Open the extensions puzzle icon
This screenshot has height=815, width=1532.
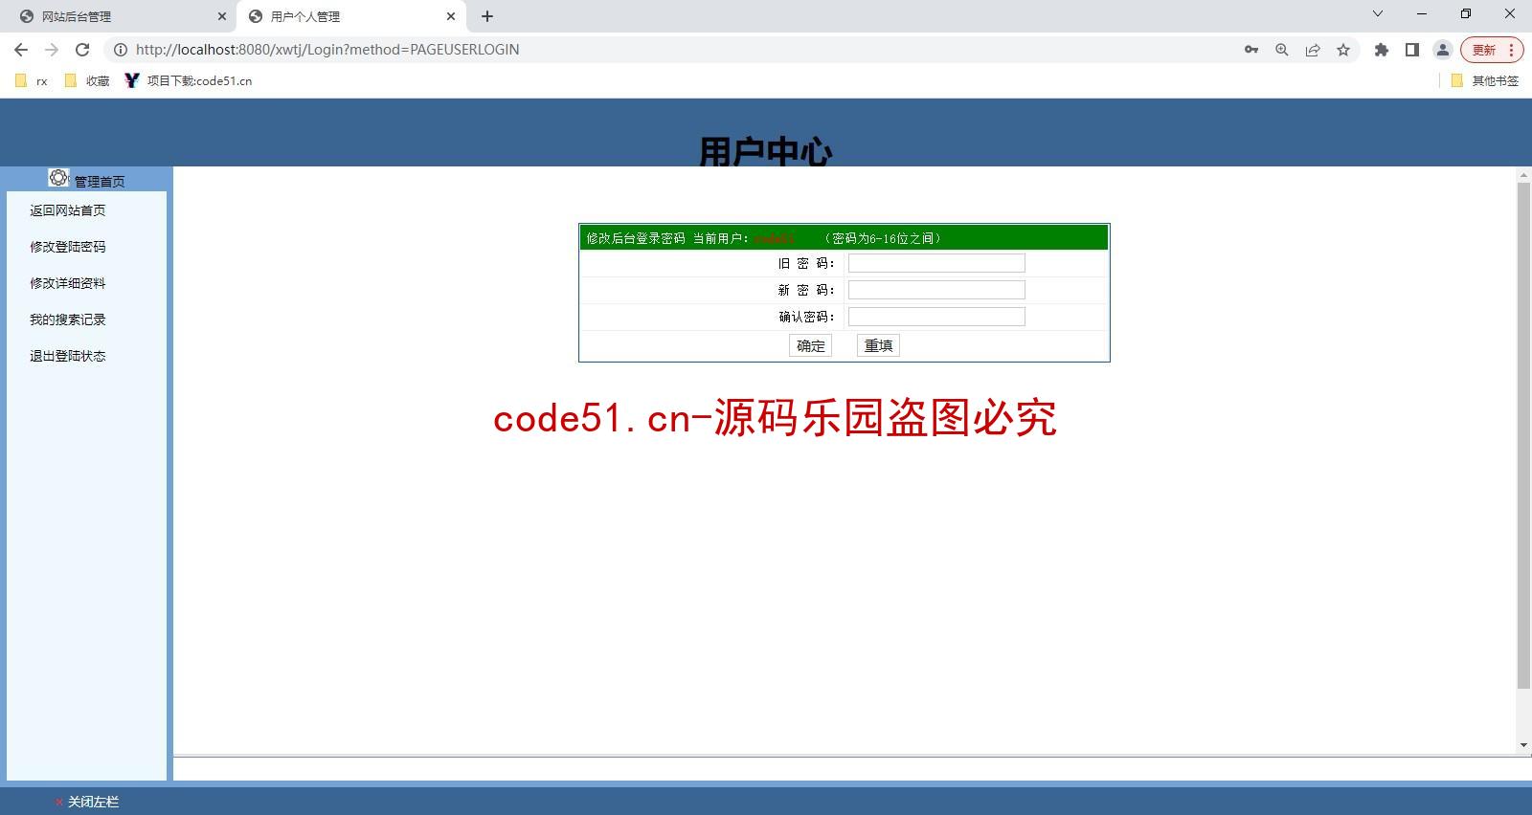coord(1382,50)
